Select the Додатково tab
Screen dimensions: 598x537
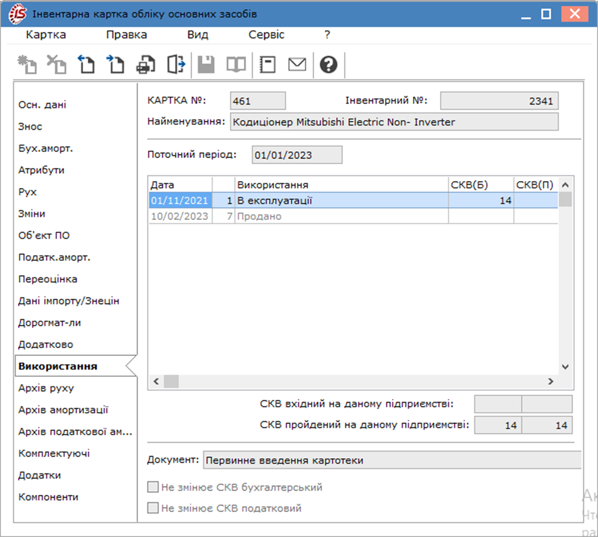point(46,344)
